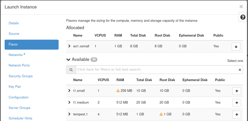248x121 pixels.
Task: Switch to the Details step
Action: click(x=14, y=23)
